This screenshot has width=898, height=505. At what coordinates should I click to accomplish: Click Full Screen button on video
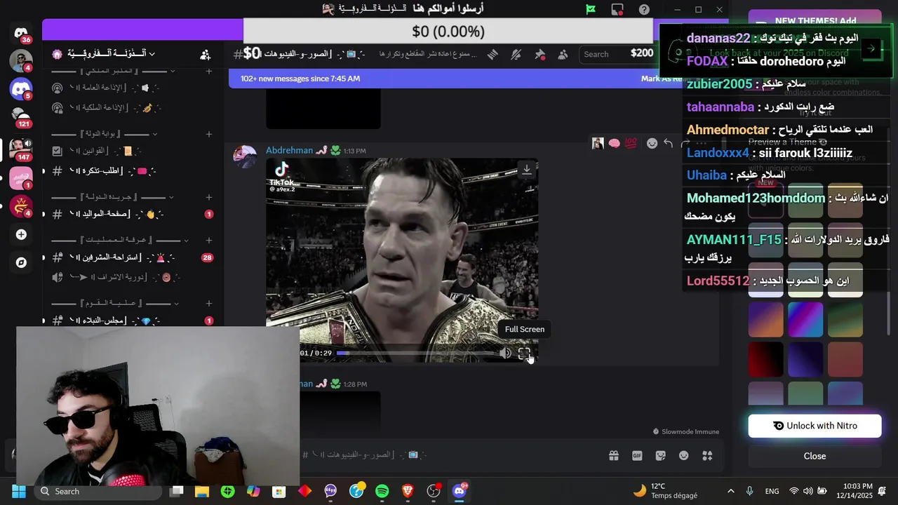(524, 353)
